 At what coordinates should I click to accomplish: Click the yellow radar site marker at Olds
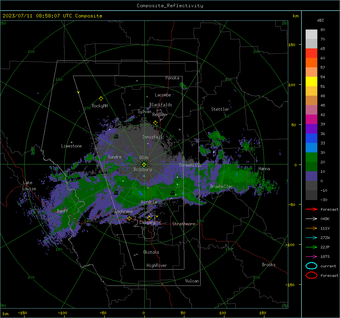[x=144, y=164]
